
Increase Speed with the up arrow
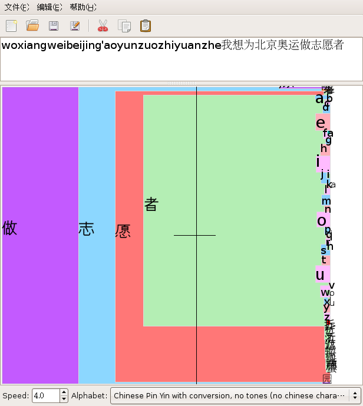64,392
